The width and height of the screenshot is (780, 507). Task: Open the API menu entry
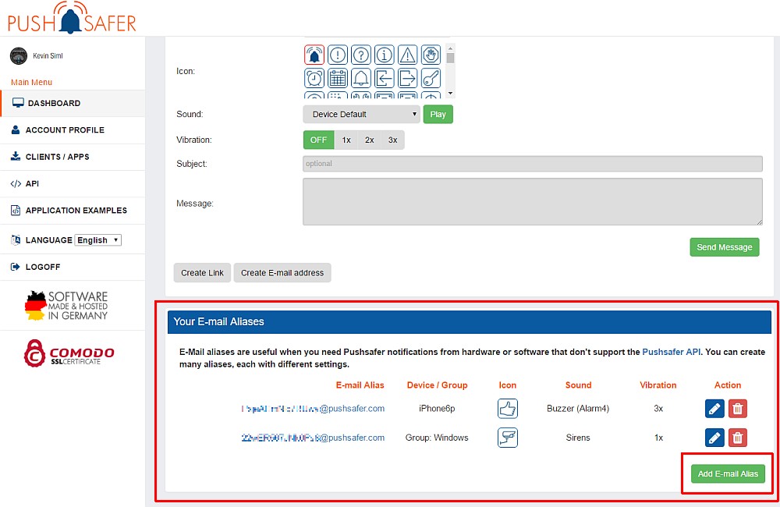tap(73, 183)
